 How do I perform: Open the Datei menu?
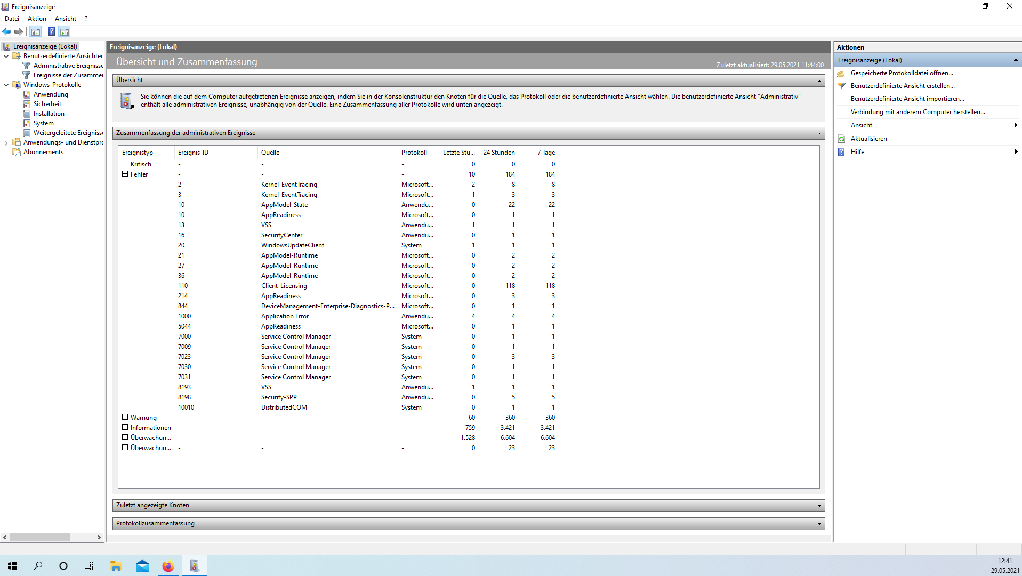tap(12, 19)
